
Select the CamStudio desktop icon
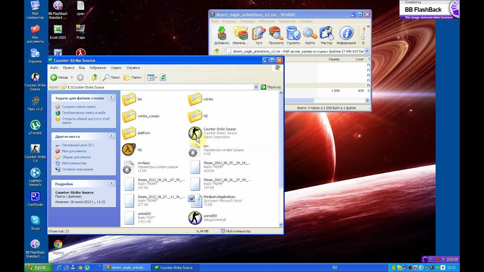[35, 199]
